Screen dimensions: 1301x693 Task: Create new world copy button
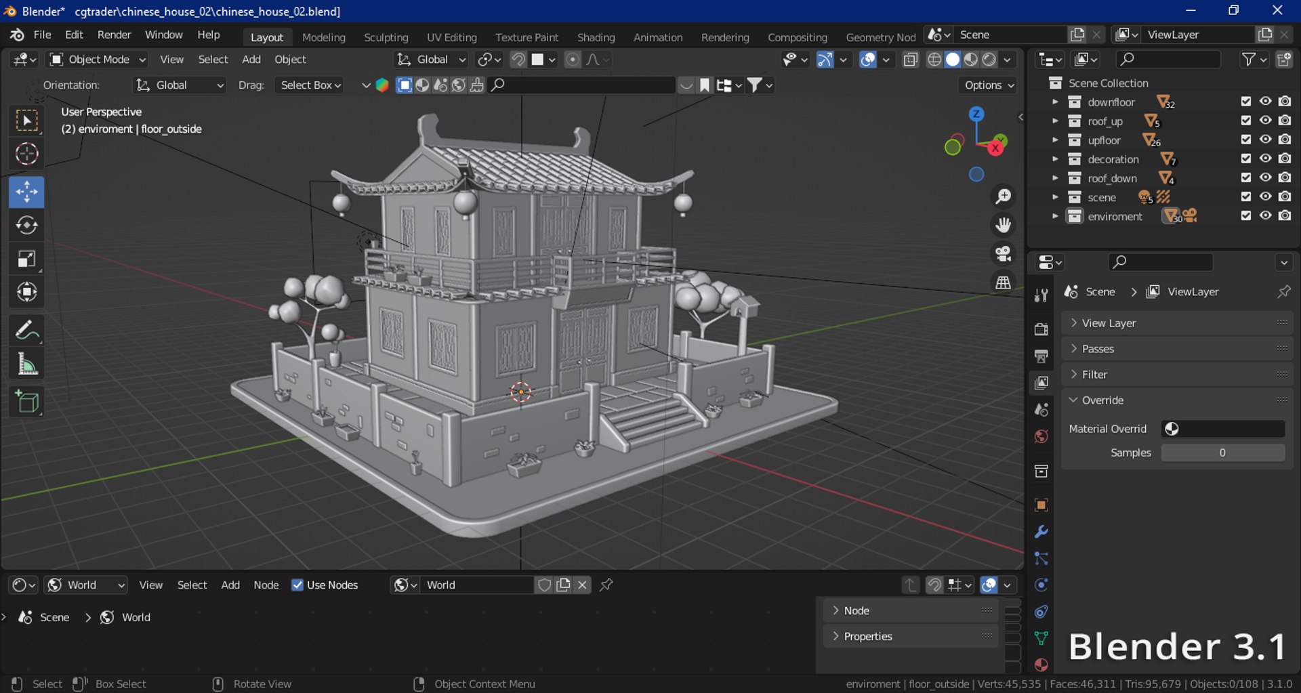pyautogui.click(x=563, y=585)
